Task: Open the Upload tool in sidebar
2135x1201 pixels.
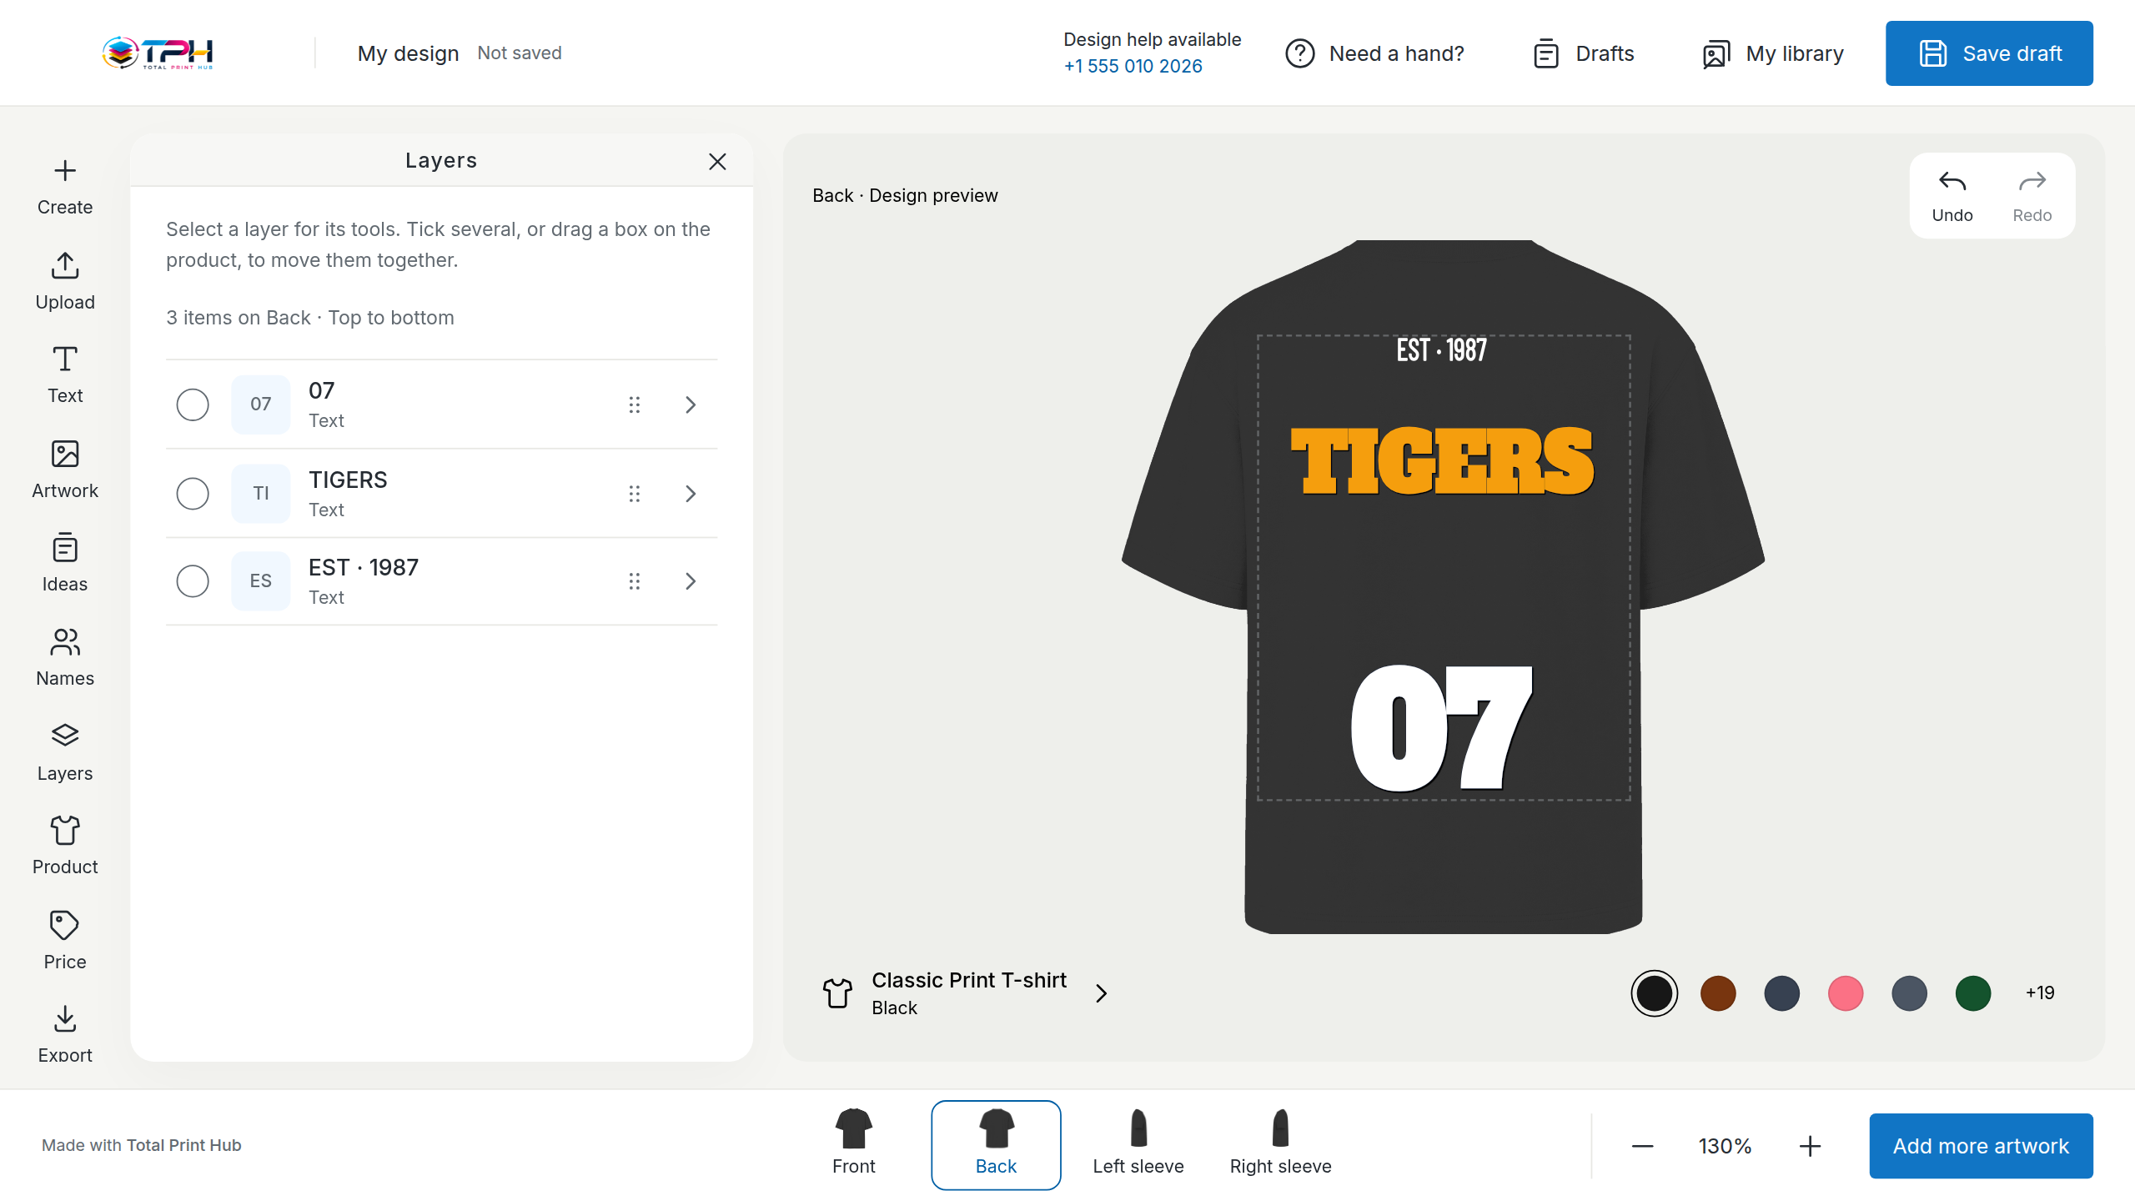Action: coord(65,282)
